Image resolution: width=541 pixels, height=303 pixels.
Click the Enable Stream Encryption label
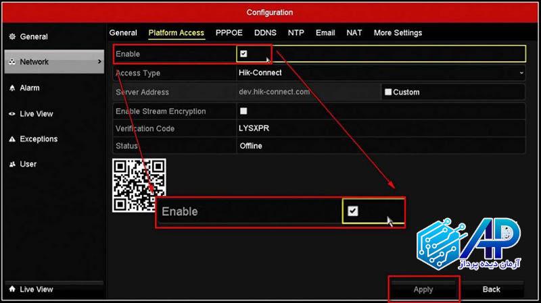pyautogui.click(x=161, y=111)
